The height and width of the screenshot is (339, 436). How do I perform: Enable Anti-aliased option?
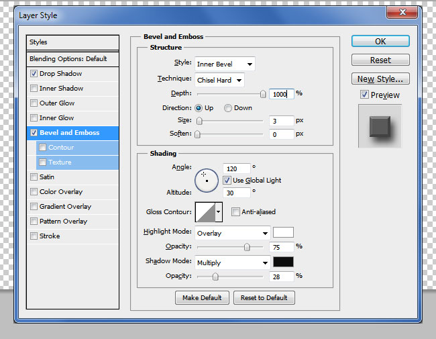[x=235, y=212]
